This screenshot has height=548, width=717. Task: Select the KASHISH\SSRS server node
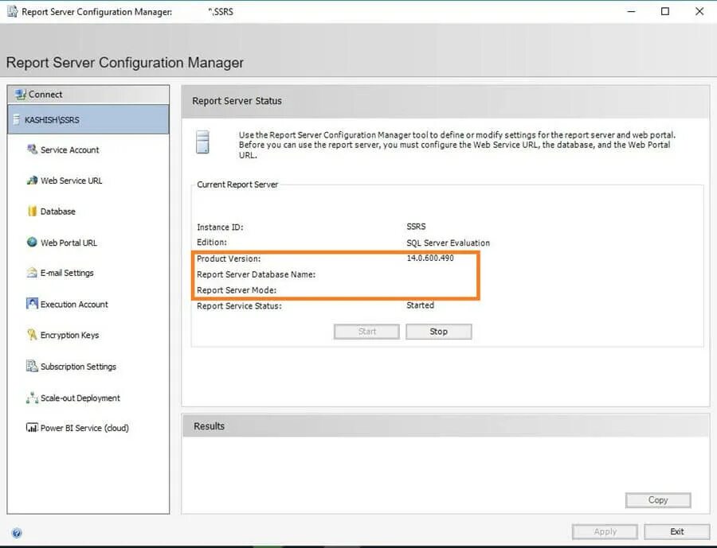coord(88,119)
